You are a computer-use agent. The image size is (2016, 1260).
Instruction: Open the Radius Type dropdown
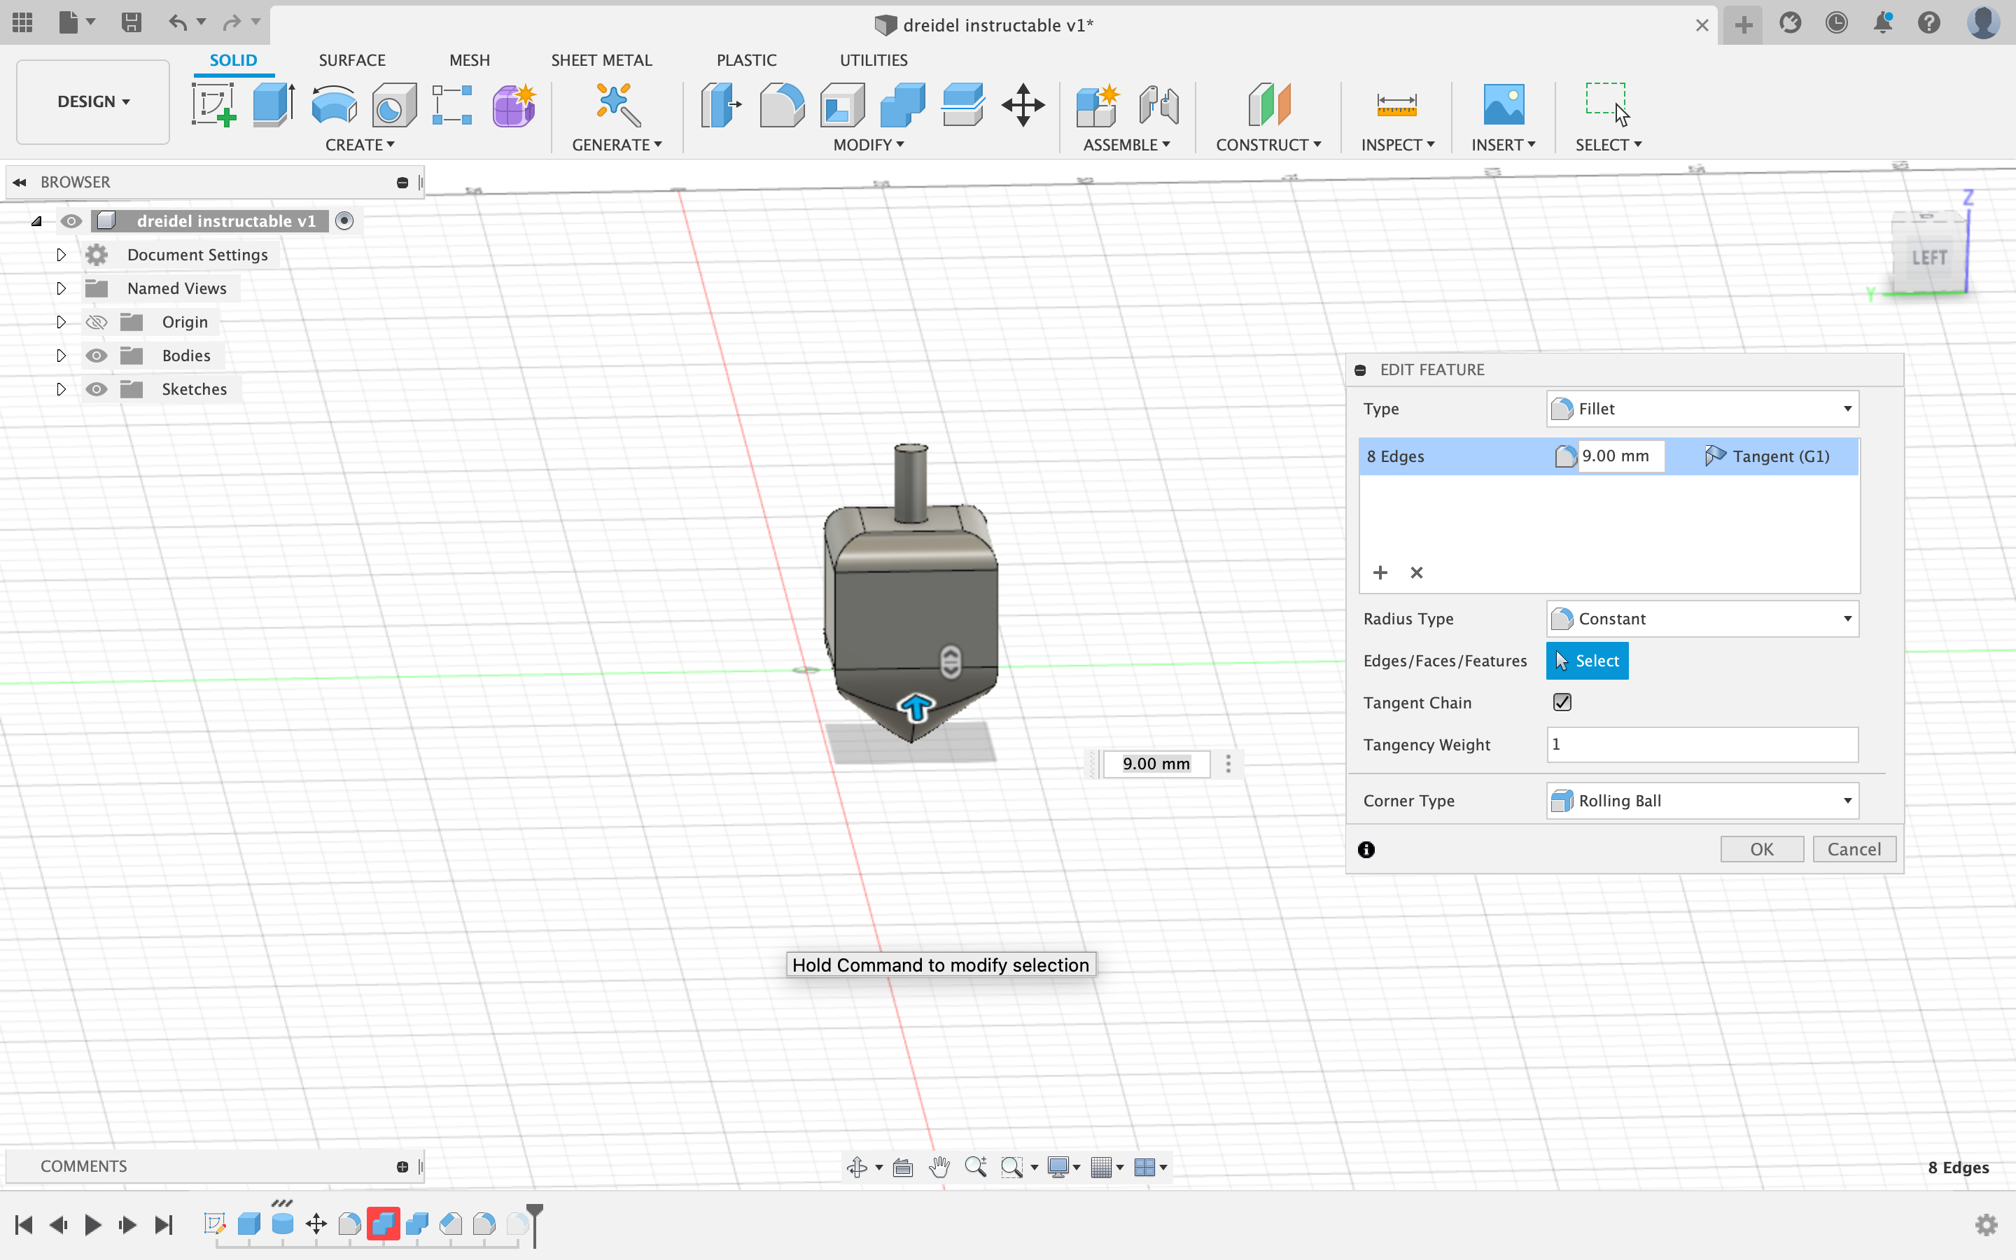[1702, 619]
